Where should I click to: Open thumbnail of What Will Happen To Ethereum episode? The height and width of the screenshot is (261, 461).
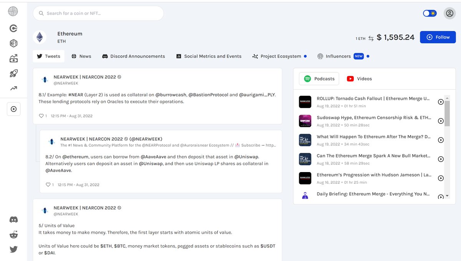coord(305,140)
